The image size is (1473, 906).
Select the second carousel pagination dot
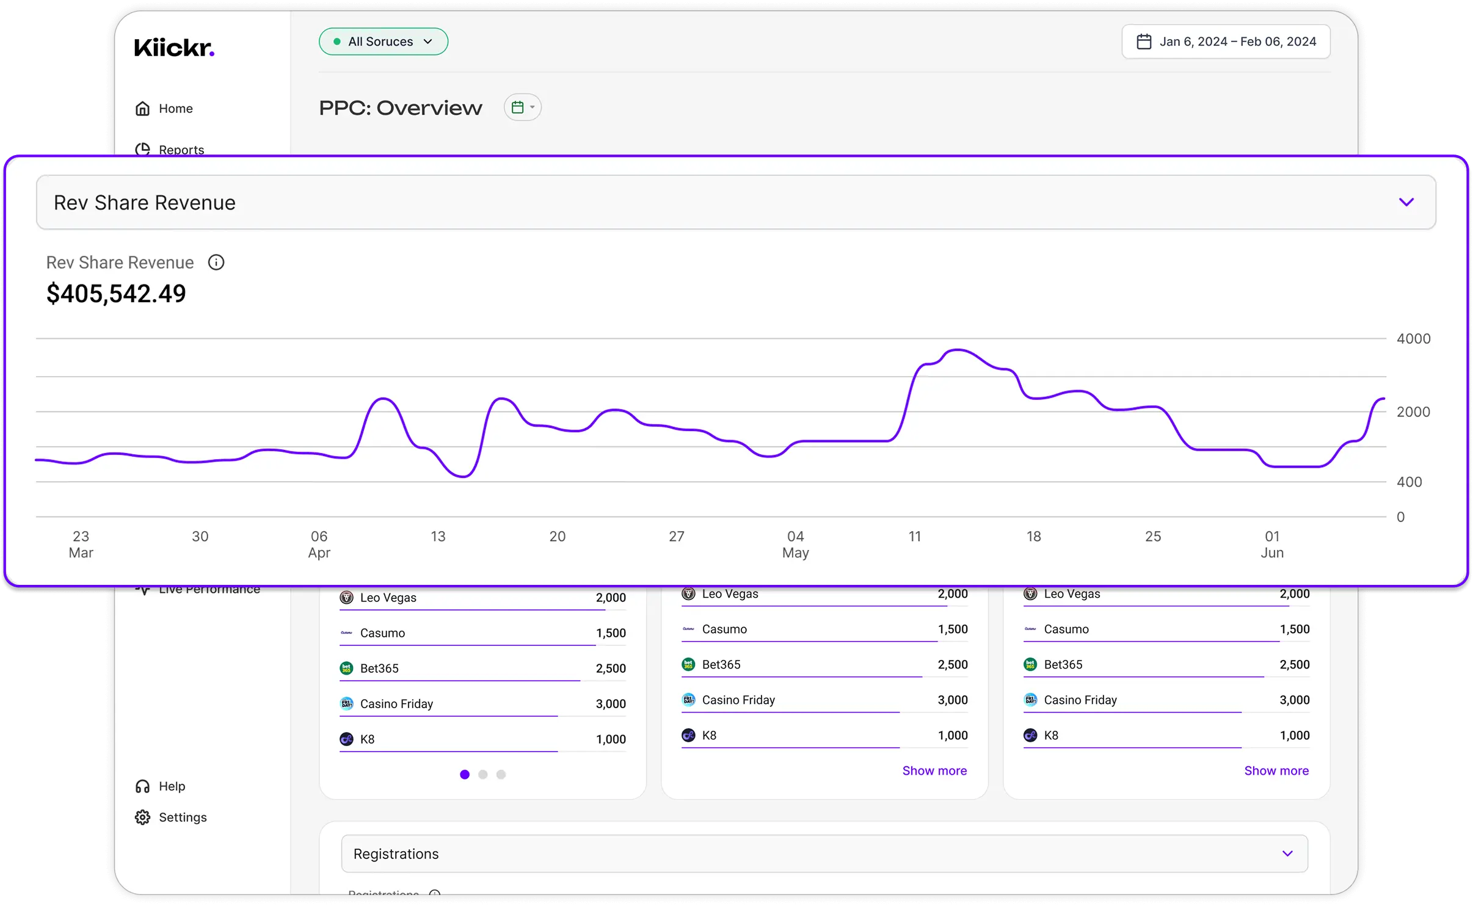pyautogui.click(x=482, y=774)
